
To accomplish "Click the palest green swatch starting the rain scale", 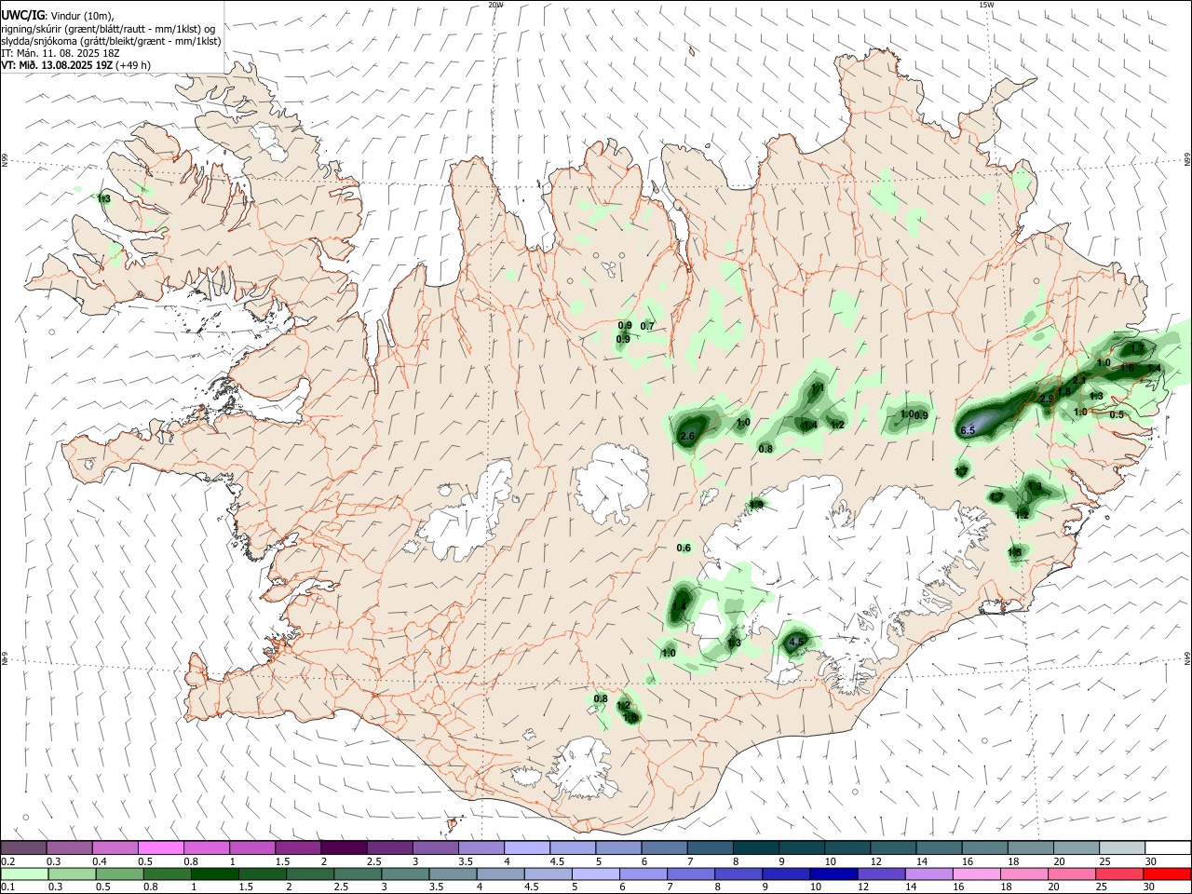I will click(x=25, y=874).
